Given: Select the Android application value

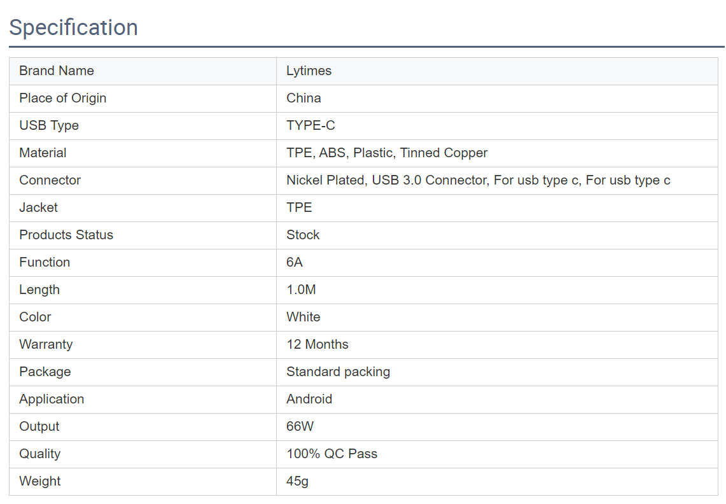Looking at the screenshot, I should point(309,400).
